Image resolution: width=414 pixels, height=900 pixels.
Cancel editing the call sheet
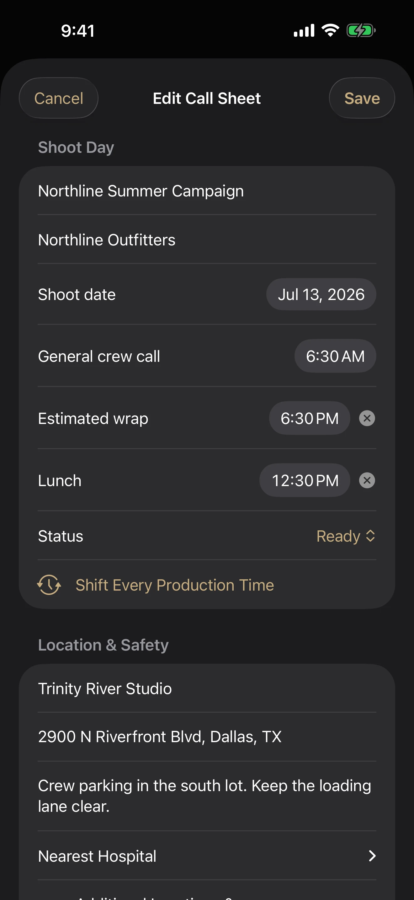[59, 98]
